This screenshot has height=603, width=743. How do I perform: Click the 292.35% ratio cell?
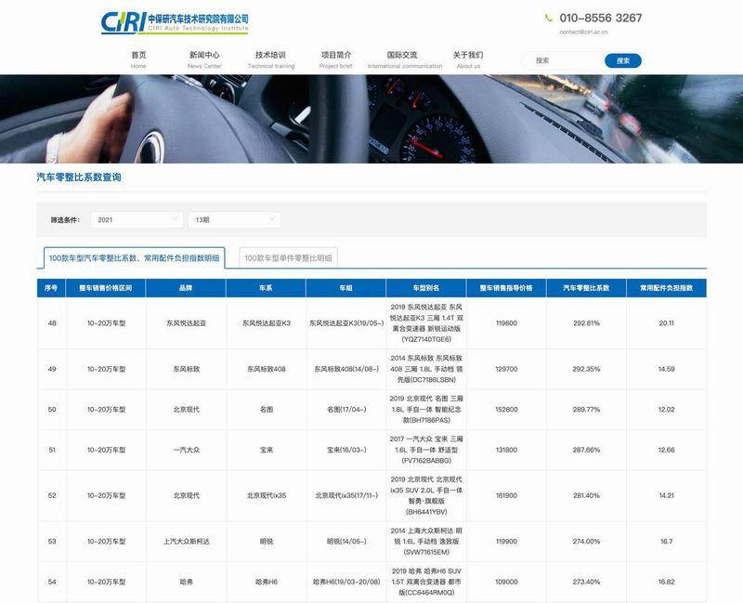click(586, 369)
